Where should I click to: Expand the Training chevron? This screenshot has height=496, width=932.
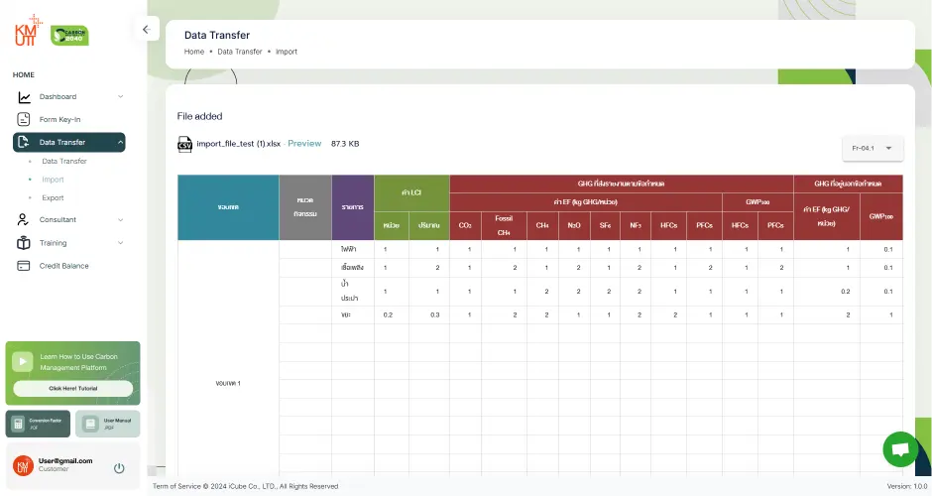(x=120, y=243)
